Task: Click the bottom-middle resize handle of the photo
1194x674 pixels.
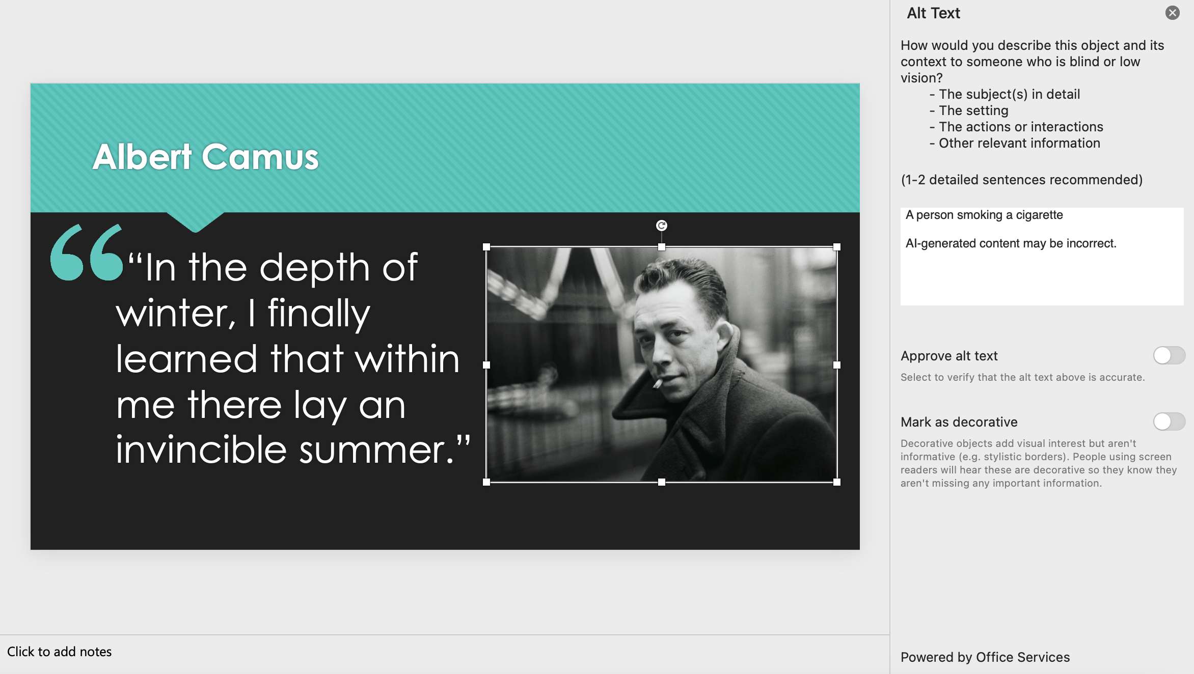Action: [x=661, y=482]
